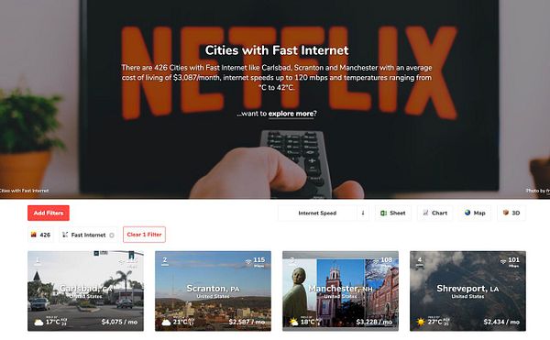Follow the explore more link
This screenshot has width=550, height=340.
291,114
